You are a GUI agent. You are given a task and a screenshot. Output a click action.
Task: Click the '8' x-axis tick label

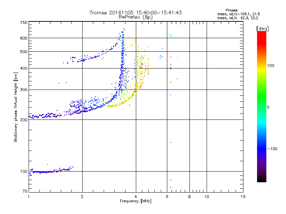[189, 197]
